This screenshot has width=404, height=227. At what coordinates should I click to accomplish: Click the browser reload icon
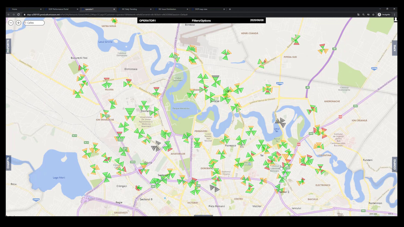18,15
